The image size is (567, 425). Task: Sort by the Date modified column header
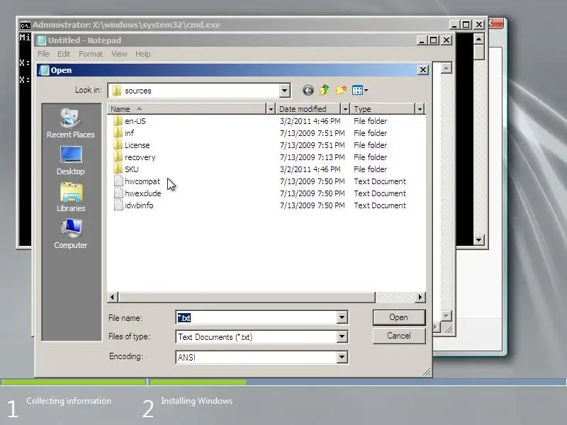click(x=308, y=109)
